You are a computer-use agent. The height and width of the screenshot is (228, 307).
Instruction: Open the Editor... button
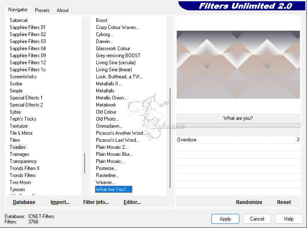[x=132, y=202]
